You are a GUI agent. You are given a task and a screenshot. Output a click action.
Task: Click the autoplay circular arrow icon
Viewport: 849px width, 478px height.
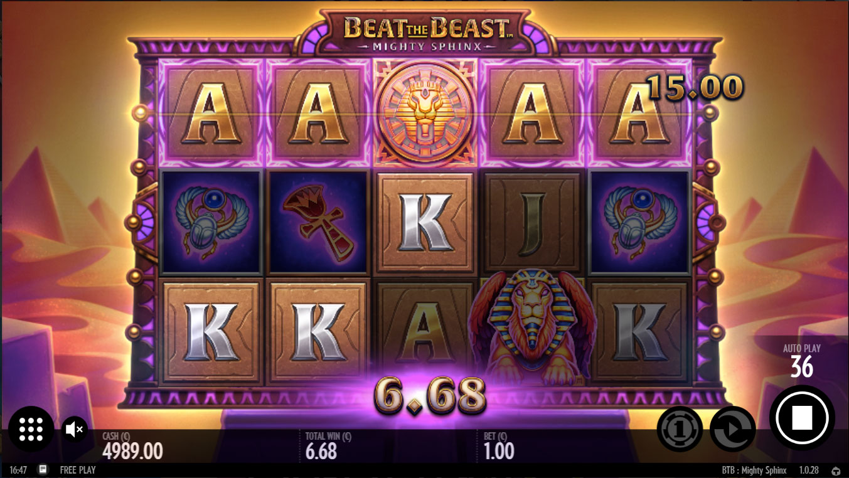tap(732, 429)
